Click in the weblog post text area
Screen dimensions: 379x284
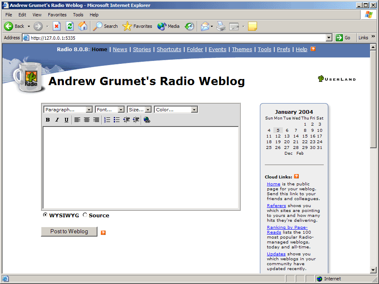(x=141, y=167)
